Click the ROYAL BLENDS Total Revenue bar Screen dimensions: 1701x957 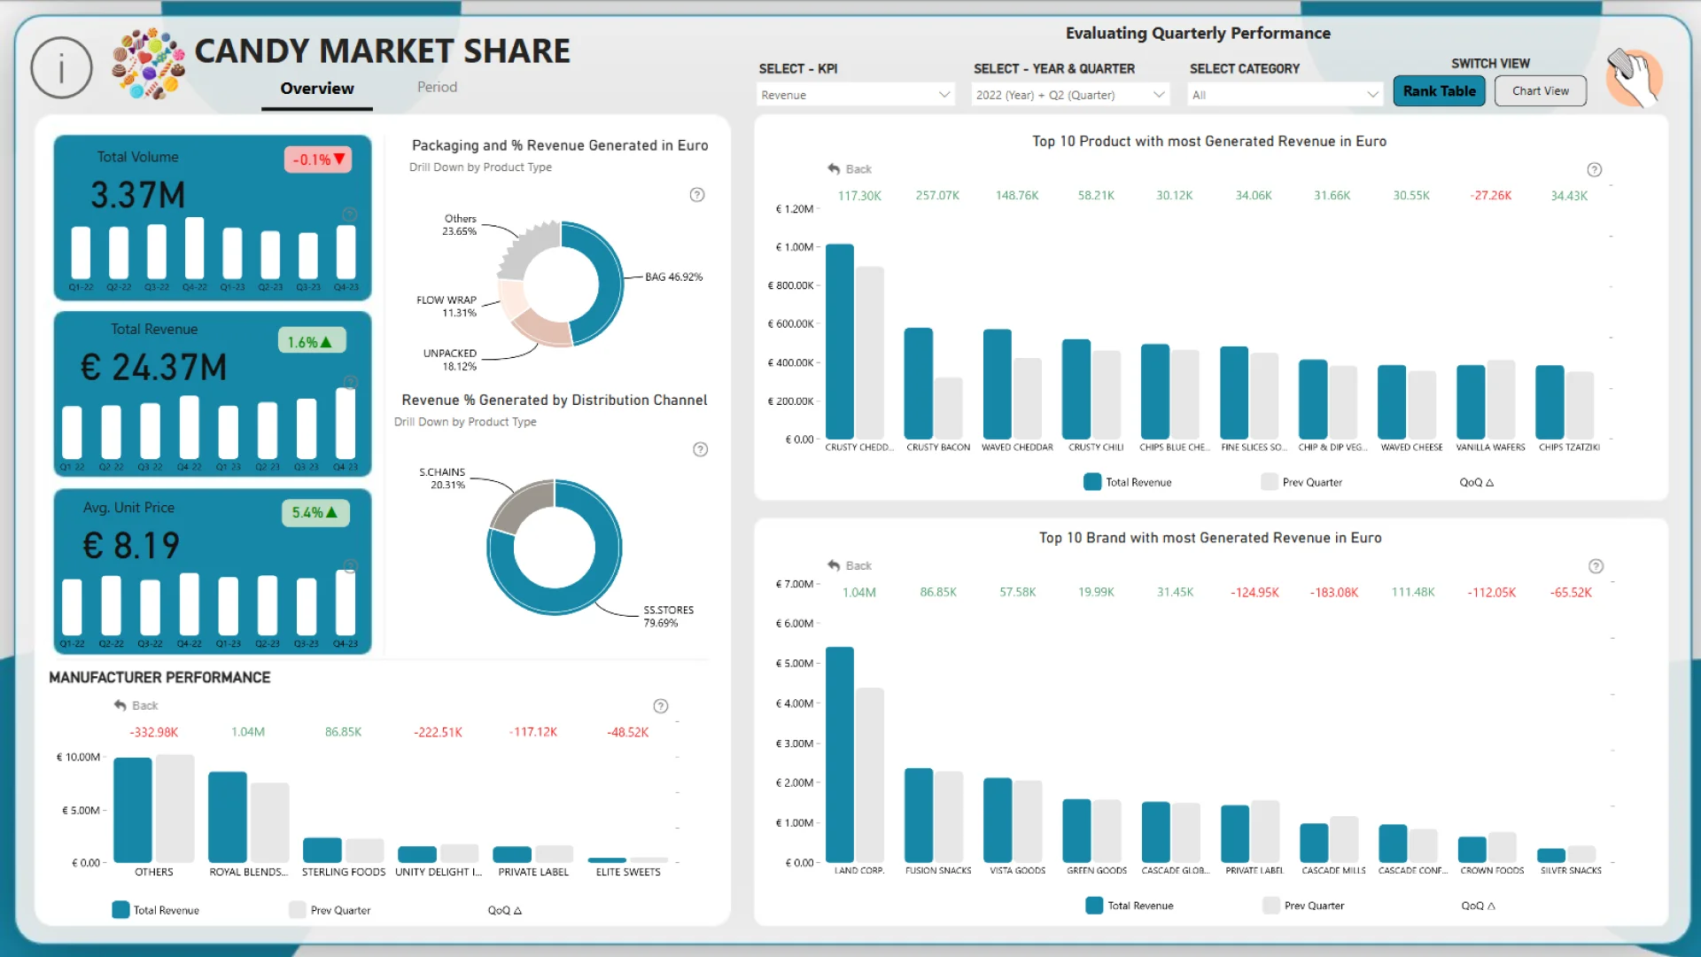(x=228, y=817)
